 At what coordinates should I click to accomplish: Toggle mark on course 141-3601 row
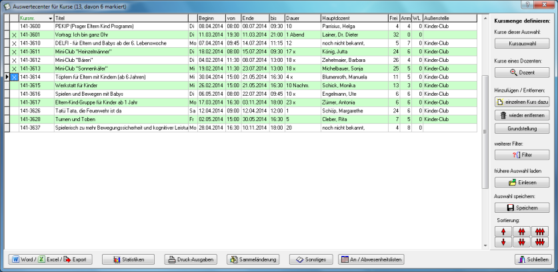click(x=14, y=35)
